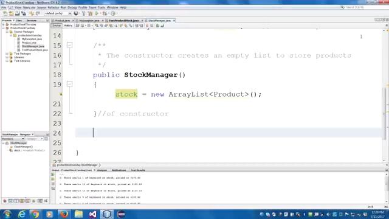Click the Source view button

pos(57,26)
